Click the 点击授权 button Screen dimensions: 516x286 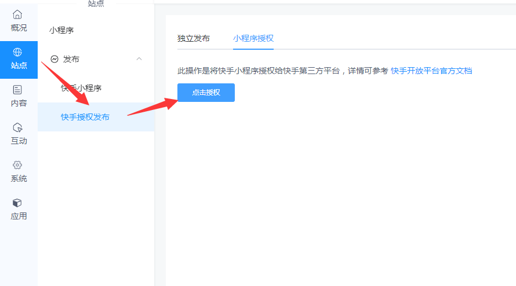point(206,93)
